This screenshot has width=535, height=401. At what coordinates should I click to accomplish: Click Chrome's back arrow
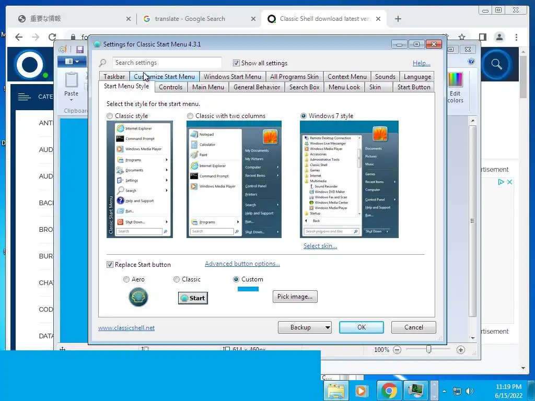[19, 37]
